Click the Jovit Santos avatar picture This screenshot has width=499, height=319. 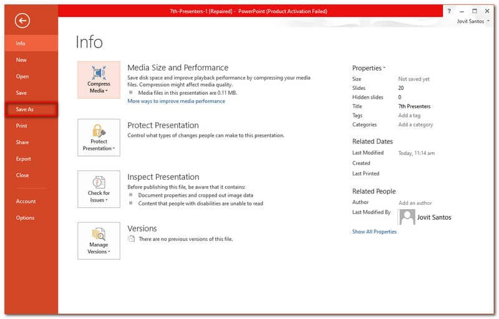click(x=407, y=217)
